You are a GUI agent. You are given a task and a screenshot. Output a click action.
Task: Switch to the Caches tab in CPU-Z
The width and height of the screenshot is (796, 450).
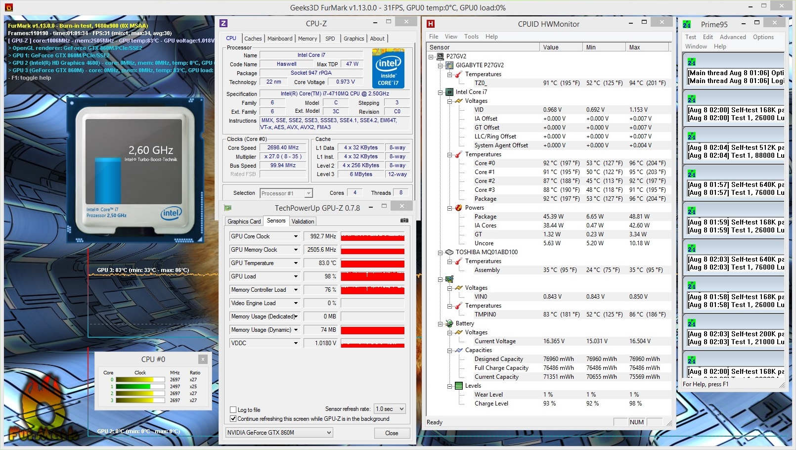point(253,39)
